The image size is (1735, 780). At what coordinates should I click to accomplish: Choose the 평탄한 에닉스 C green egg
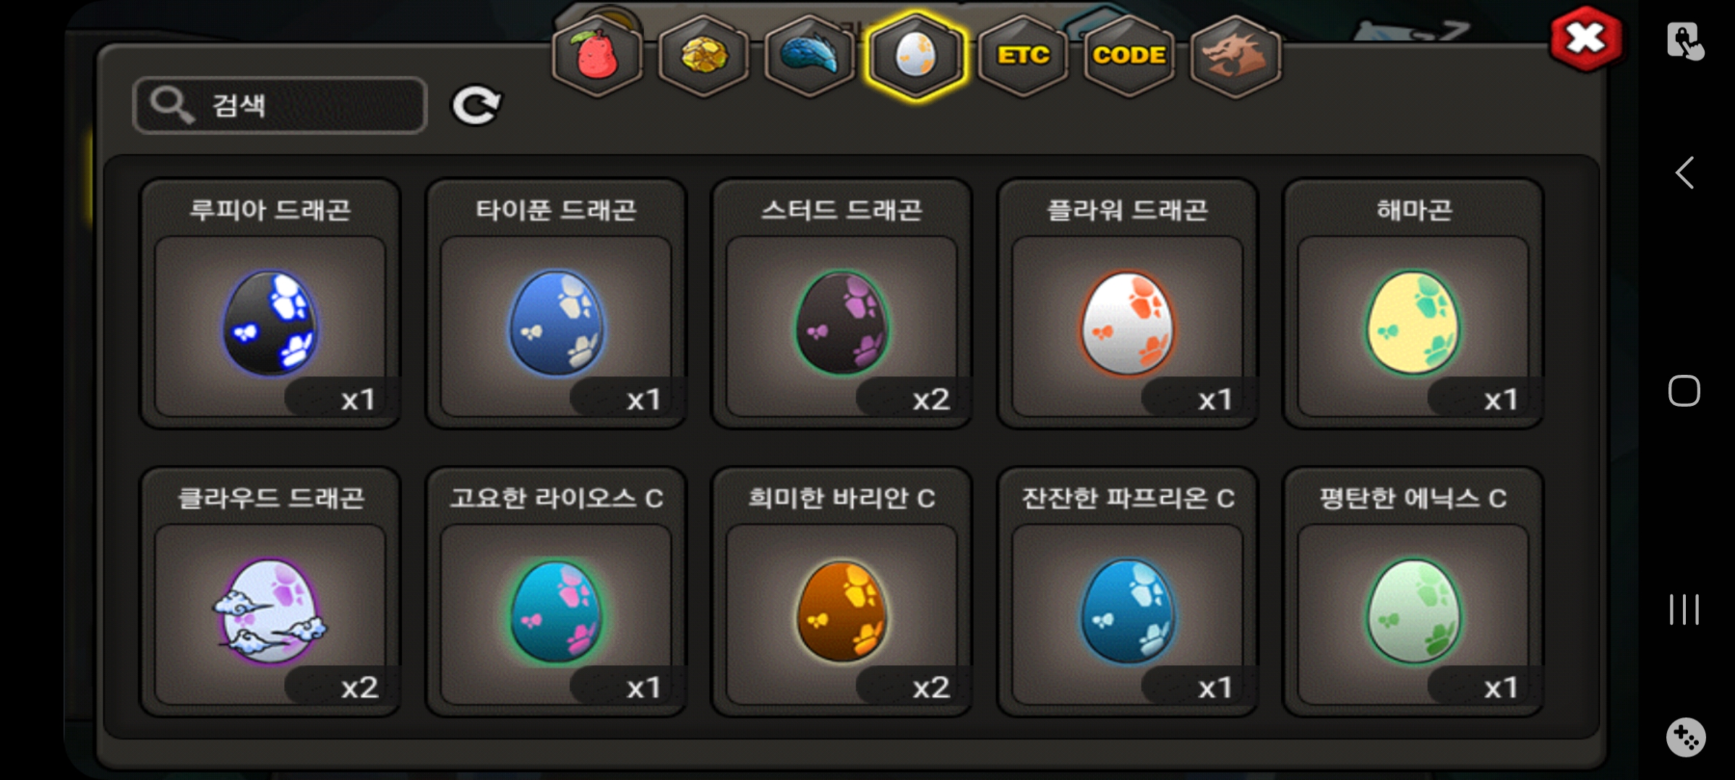[x=1413, y=591]
